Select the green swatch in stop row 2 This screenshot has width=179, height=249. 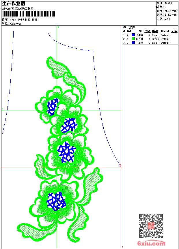[x=133, y=39]
